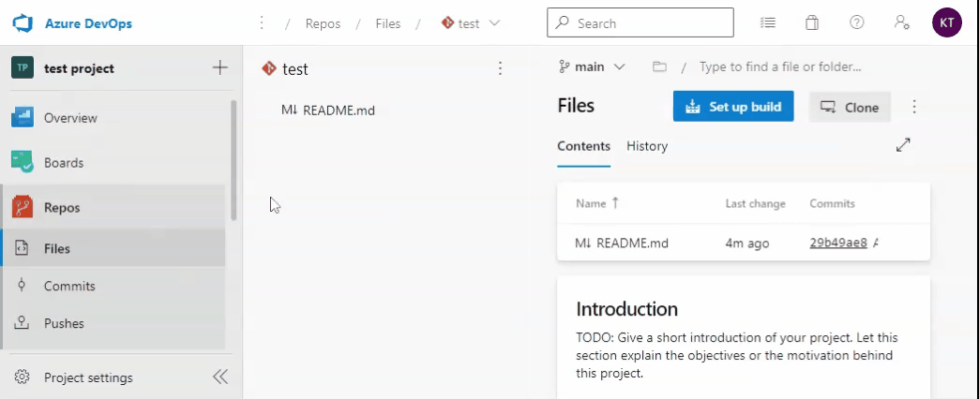The height and width of the screenshot is (399, 979).
Task: Open the test repo more actions ellipsis
Action: [x=500, y=68]
